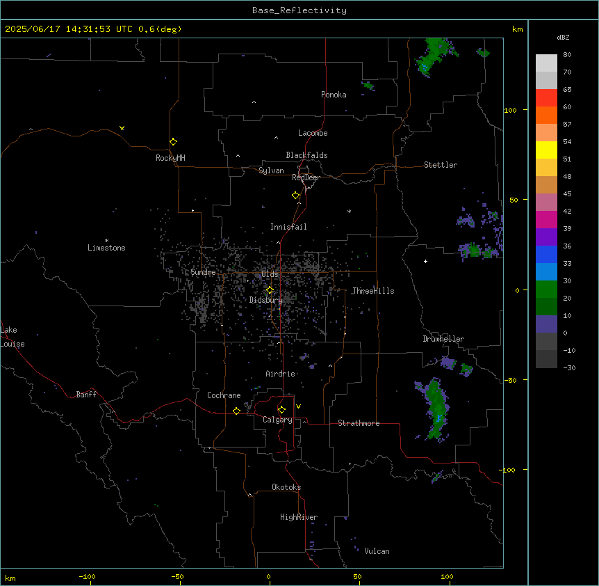Click the km unit label at top right
This screenshot has width=599, height=586.
[x=517, y=29]
